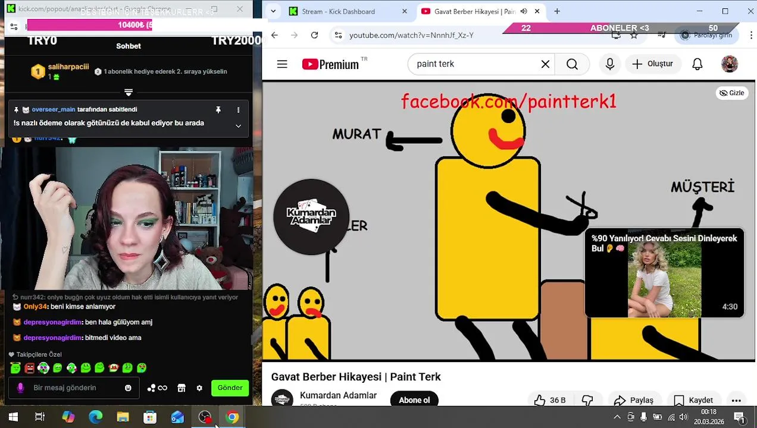
Task: Open the Kick gift shop icon
Action: 182,388
